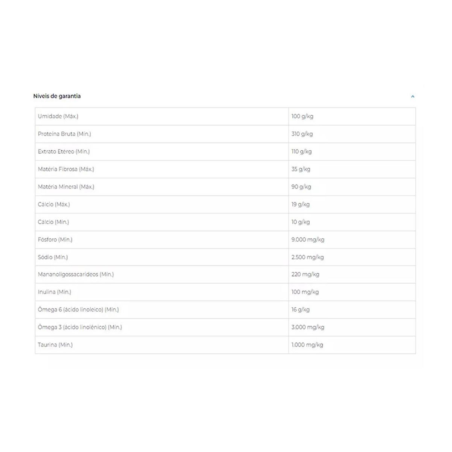The height and width of the screenshot is (452, 452).
Task: Click the Taurina (Mín.) row label
Action: 55,345
